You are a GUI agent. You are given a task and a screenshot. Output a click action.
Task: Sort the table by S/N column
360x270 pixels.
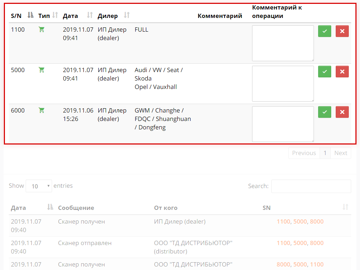(x=31, y=15)
